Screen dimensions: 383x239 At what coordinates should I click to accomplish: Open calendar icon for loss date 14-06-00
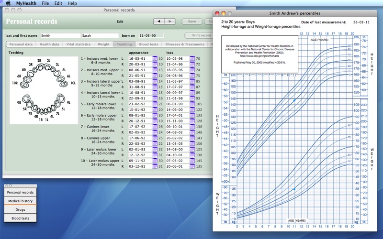point(192,109)
